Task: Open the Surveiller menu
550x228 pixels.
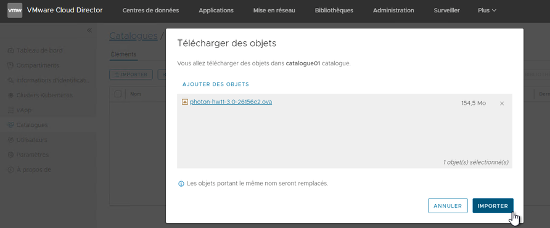Action: pyautogui.click(x=446, y=10)
